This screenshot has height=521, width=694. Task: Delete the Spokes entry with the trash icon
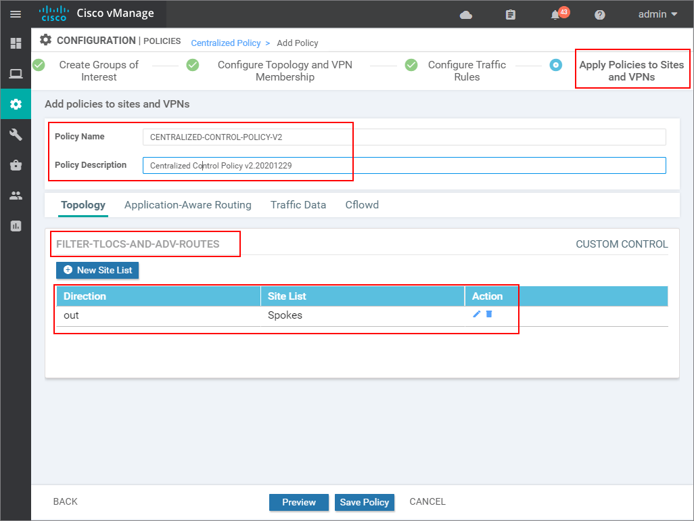pyautogui.click(x=488, y=315)
